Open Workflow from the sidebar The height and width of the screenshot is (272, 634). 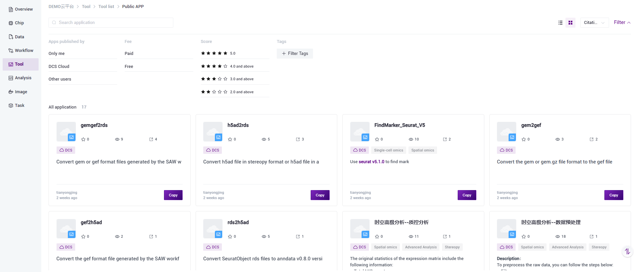coord(21,51)
